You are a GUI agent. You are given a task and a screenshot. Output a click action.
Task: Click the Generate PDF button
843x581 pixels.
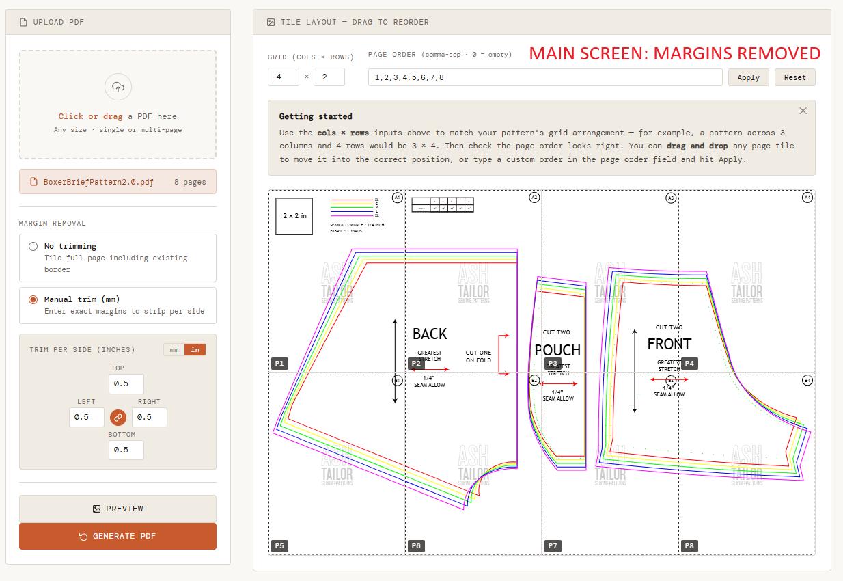point(118,536)
